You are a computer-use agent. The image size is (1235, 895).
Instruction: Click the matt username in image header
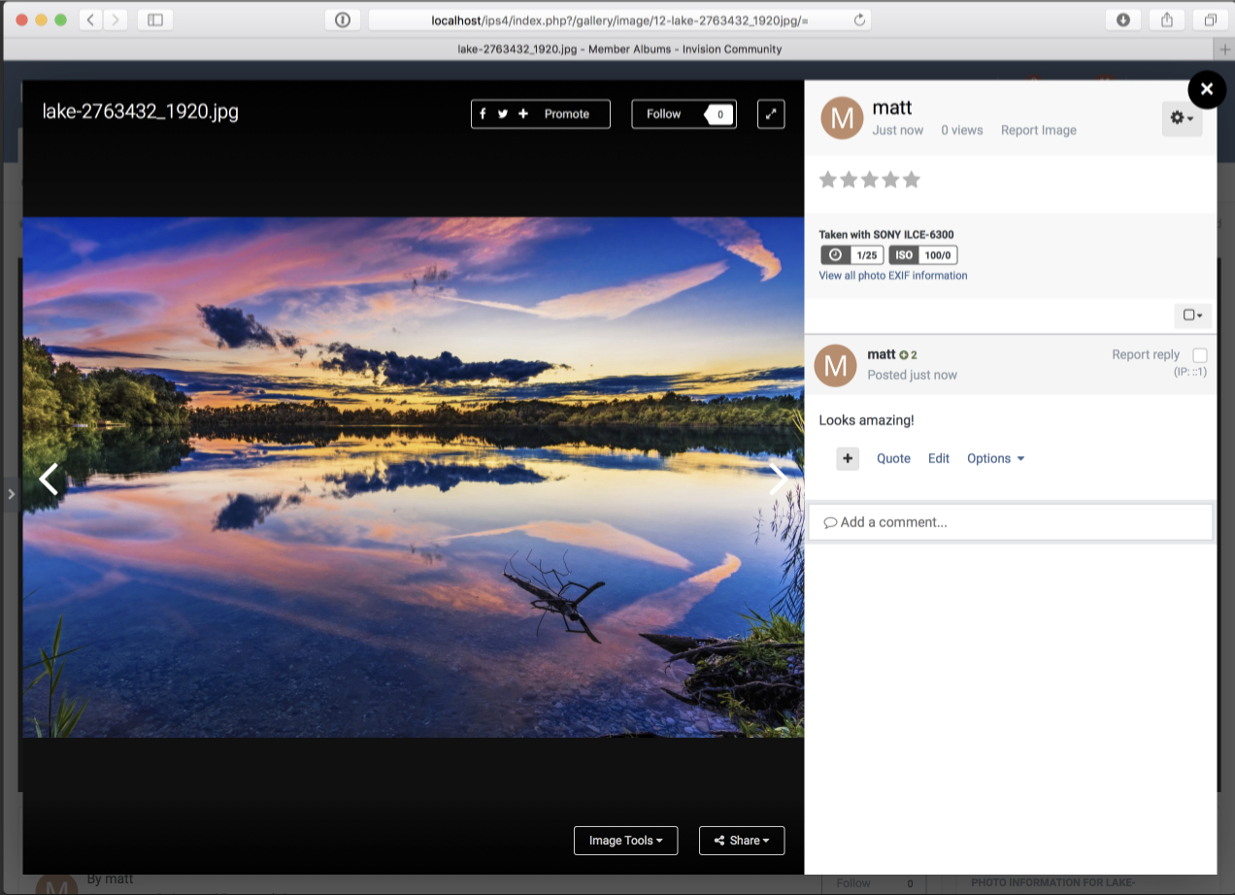(892, 108)
